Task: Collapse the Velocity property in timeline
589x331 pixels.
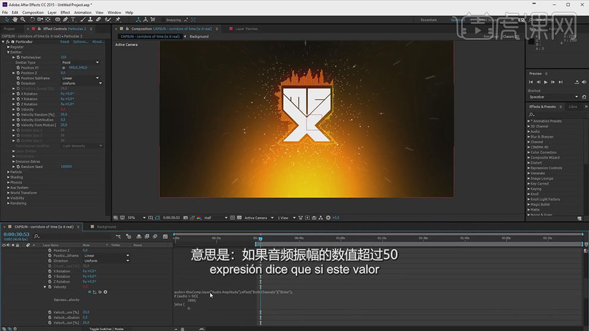Action: coord(45,286)
